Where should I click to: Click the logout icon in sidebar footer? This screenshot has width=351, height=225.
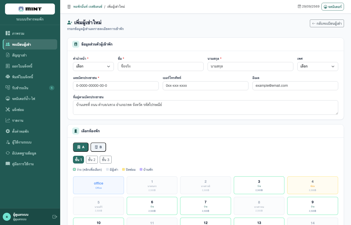pos(55,217)
